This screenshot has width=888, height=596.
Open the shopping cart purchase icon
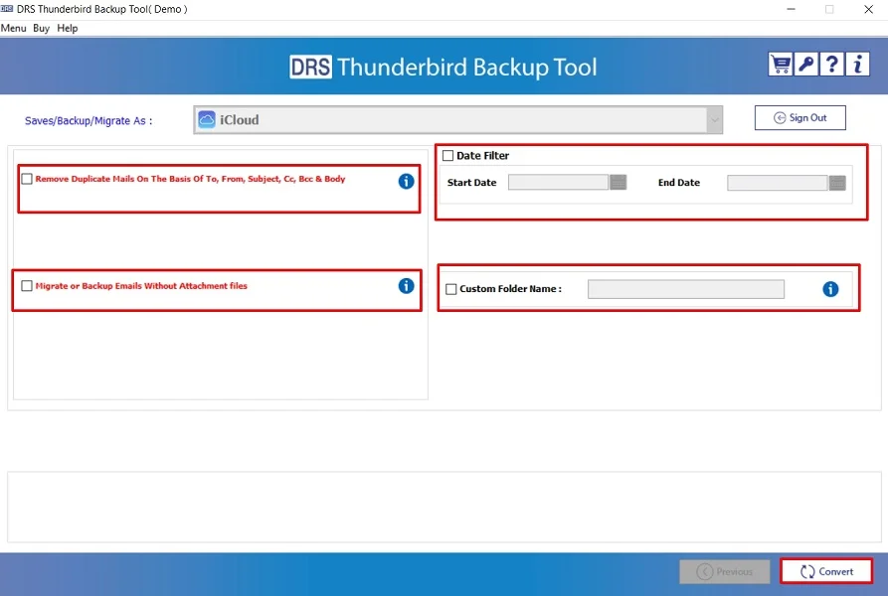point(782,64)
